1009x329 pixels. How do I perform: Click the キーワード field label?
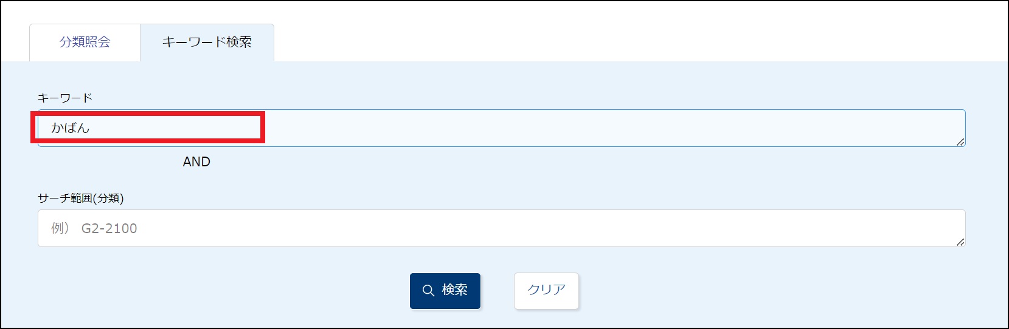tap(65, 98)
